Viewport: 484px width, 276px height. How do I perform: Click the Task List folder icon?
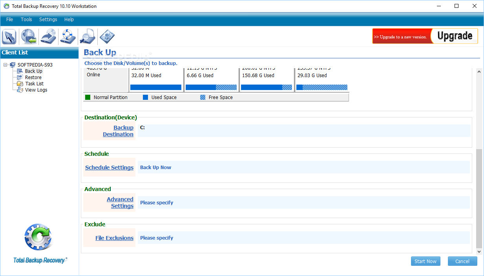click(20, 84)
